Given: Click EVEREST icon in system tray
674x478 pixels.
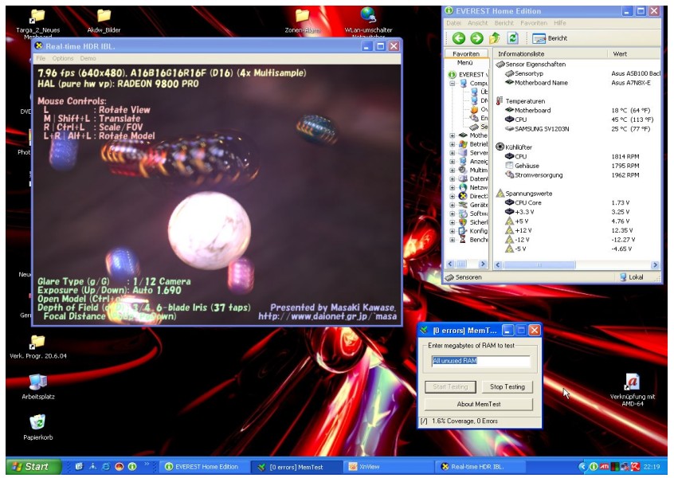Looking at the screenshot, I should pos(594,467).
